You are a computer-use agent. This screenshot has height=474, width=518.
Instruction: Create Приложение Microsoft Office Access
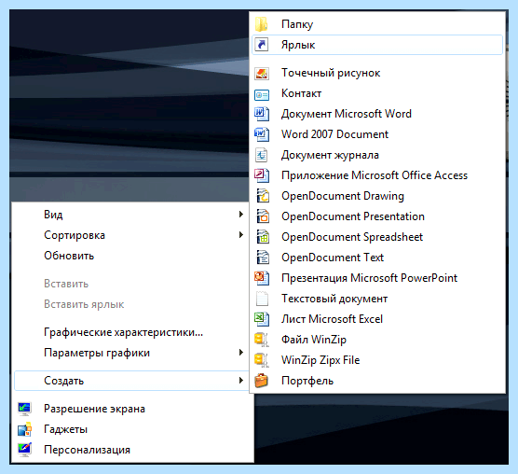(377, 175)
